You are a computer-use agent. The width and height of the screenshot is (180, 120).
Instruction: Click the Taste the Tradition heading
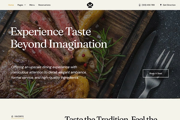111,118
